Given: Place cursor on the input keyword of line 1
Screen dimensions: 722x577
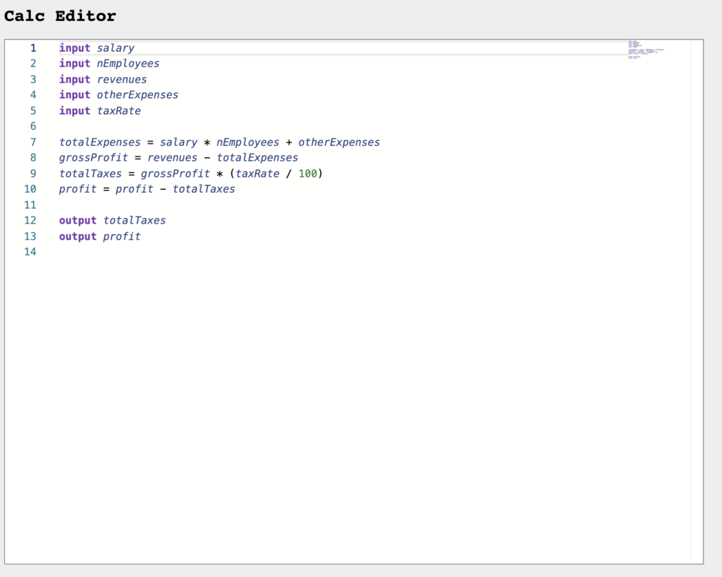Looking at the screenshot, I should point(74,48).
